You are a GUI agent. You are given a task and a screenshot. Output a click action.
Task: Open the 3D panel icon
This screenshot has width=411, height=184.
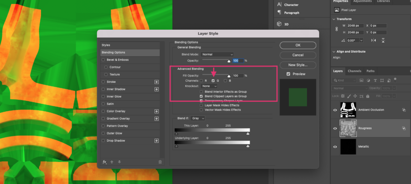tap(279, 24)
